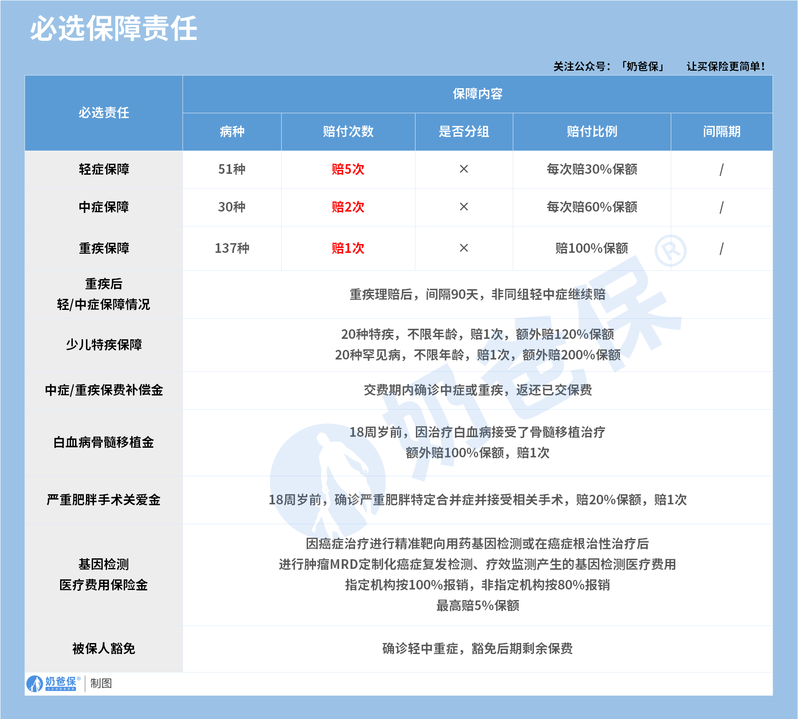Click the 137种 cell
798x719 pixels.
[232, 248]
